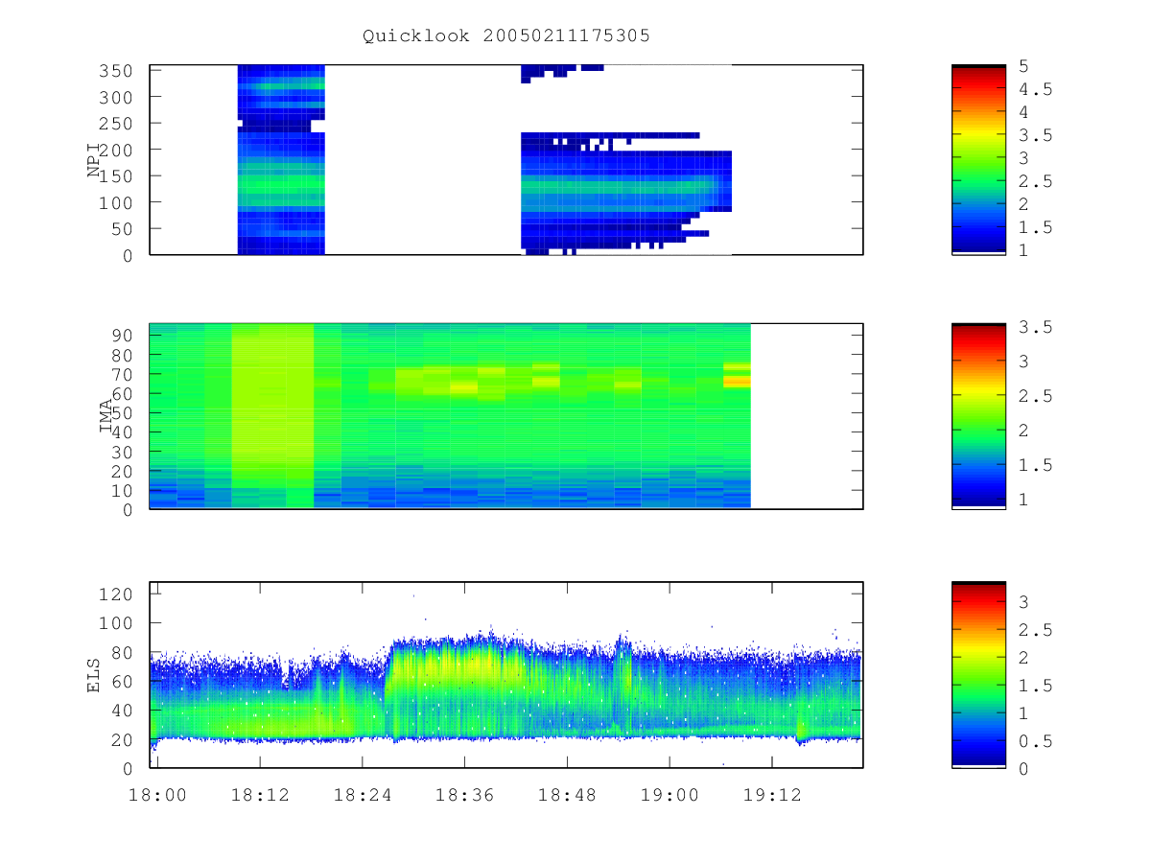This screenshot has height=863, width=1151.
Task: Click the 18:12 time axis label
Action: pyautogui.click(x=260, y=793)
